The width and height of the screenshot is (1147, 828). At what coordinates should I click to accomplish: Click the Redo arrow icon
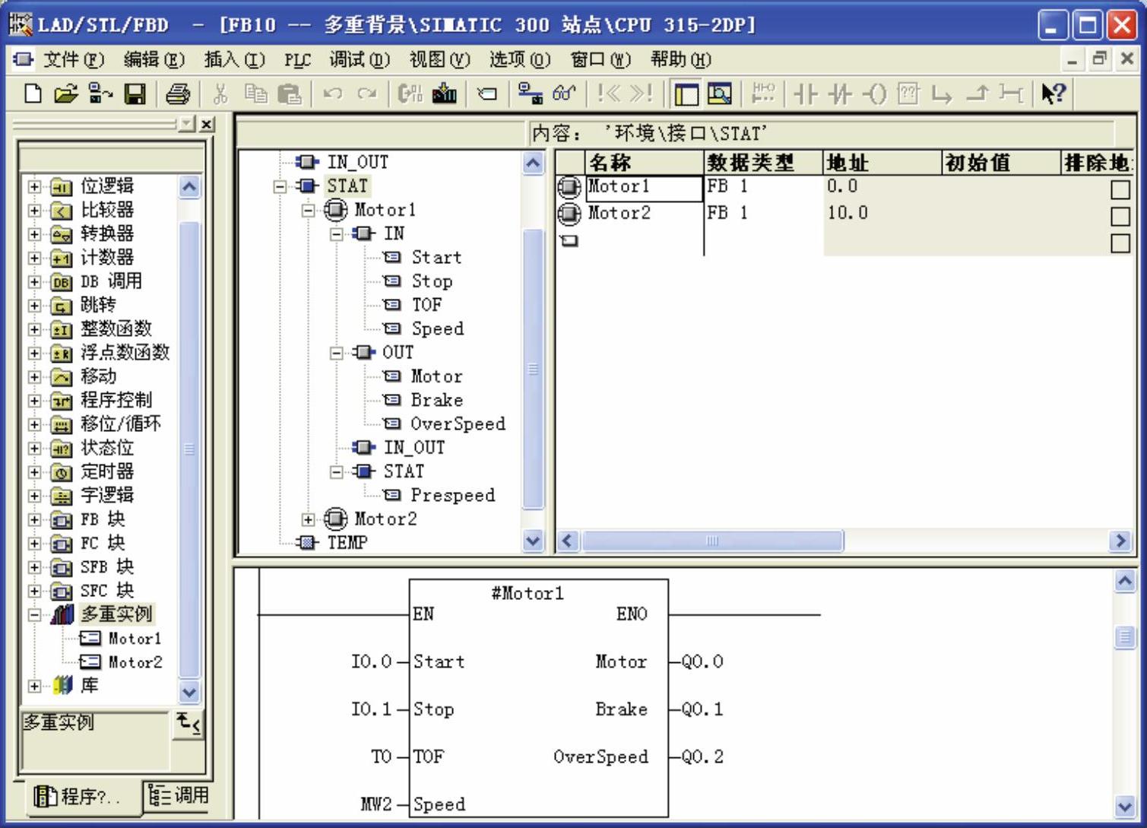tap(367, 94)
